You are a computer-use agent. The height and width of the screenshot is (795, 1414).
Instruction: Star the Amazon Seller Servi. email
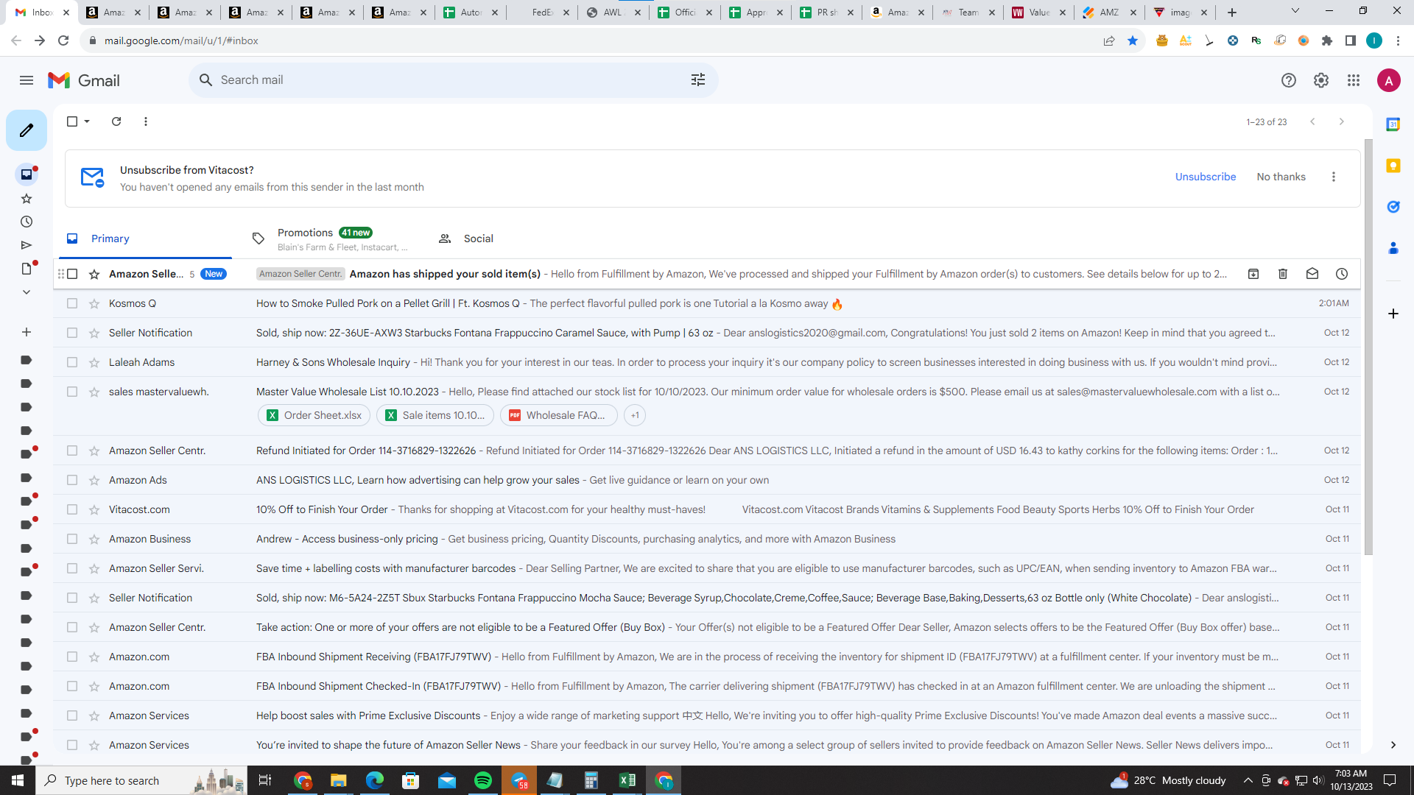pyautogui.click(x=94, y=568)
